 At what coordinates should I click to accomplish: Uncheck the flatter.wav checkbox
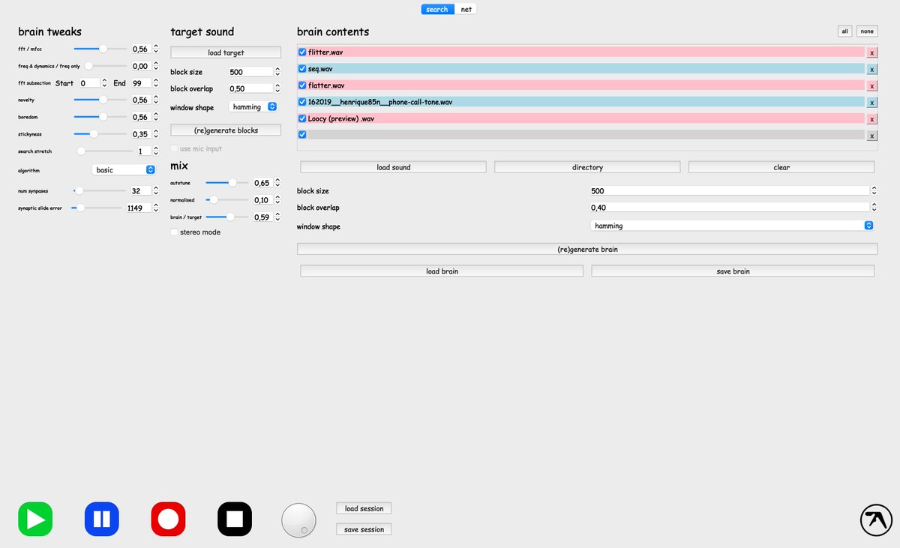tap(302, 85)
